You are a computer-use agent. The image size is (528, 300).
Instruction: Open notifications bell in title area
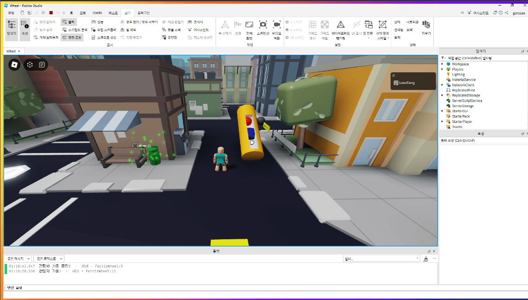(495, 13)
